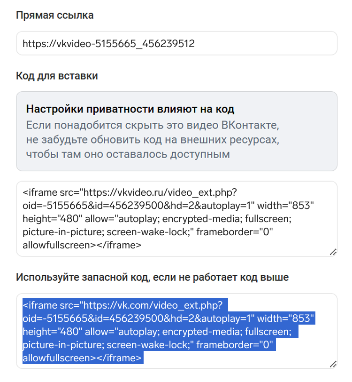The height and width of the screenshot is (382, 352).
Task: Click 'picture-in-picture' in the selected backup code
Action: [x=63, y=345]
